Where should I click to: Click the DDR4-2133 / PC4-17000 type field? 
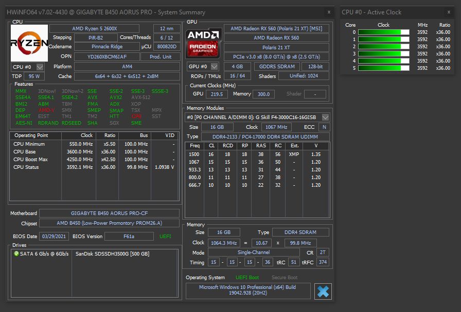click(265, 136)
